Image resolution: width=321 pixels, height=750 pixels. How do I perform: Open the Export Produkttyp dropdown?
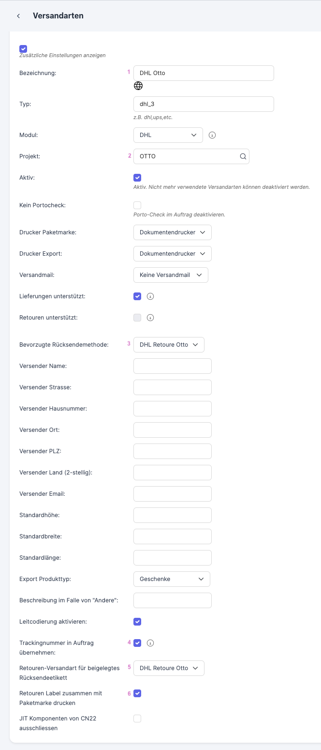click(x=172, y=579)
